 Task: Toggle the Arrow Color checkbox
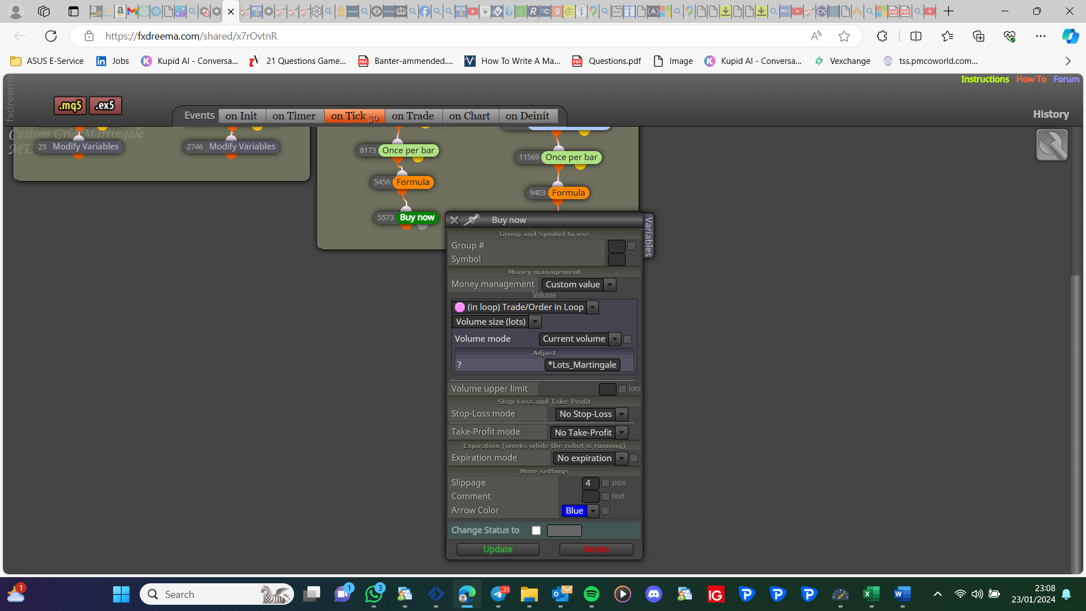pos(605,510)
